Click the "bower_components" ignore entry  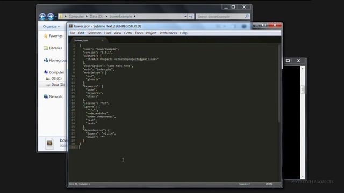pyautogui.click(x=101, y=117)
